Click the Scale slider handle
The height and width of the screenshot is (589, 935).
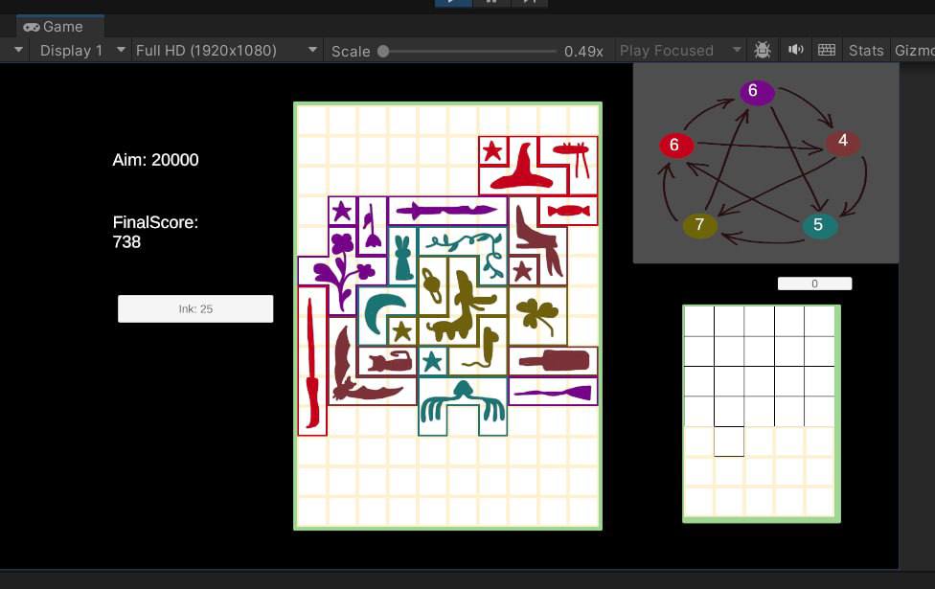coord(383,51)
